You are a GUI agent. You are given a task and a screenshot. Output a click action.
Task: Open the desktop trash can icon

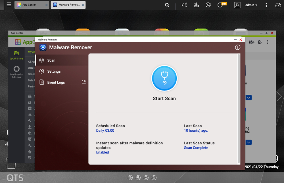click(x=11, y=163)
